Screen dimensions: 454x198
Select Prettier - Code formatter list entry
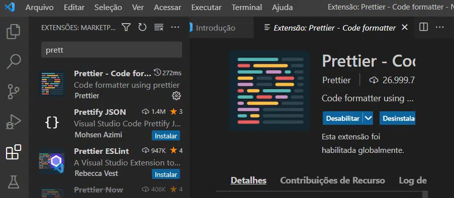pos(110,84)
